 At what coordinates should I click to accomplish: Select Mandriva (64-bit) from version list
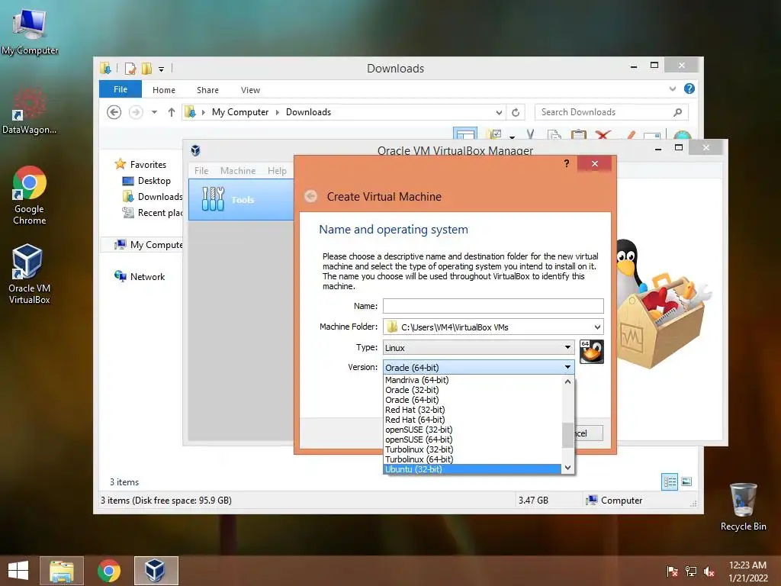[472, 380]
